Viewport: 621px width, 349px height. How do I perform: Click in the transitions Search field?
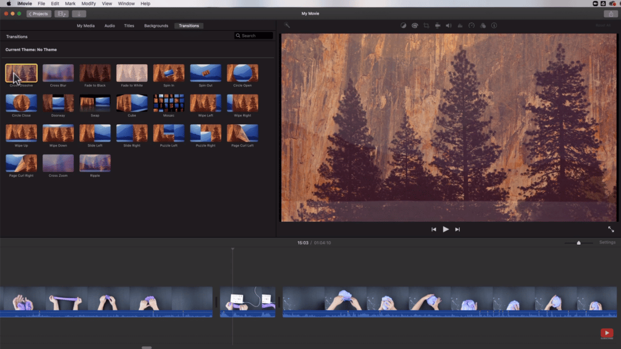click(x=254, y=36)
